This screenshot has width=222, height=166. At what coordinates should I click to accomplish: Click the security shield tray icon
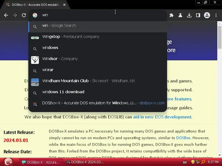(x=193, y=162)
